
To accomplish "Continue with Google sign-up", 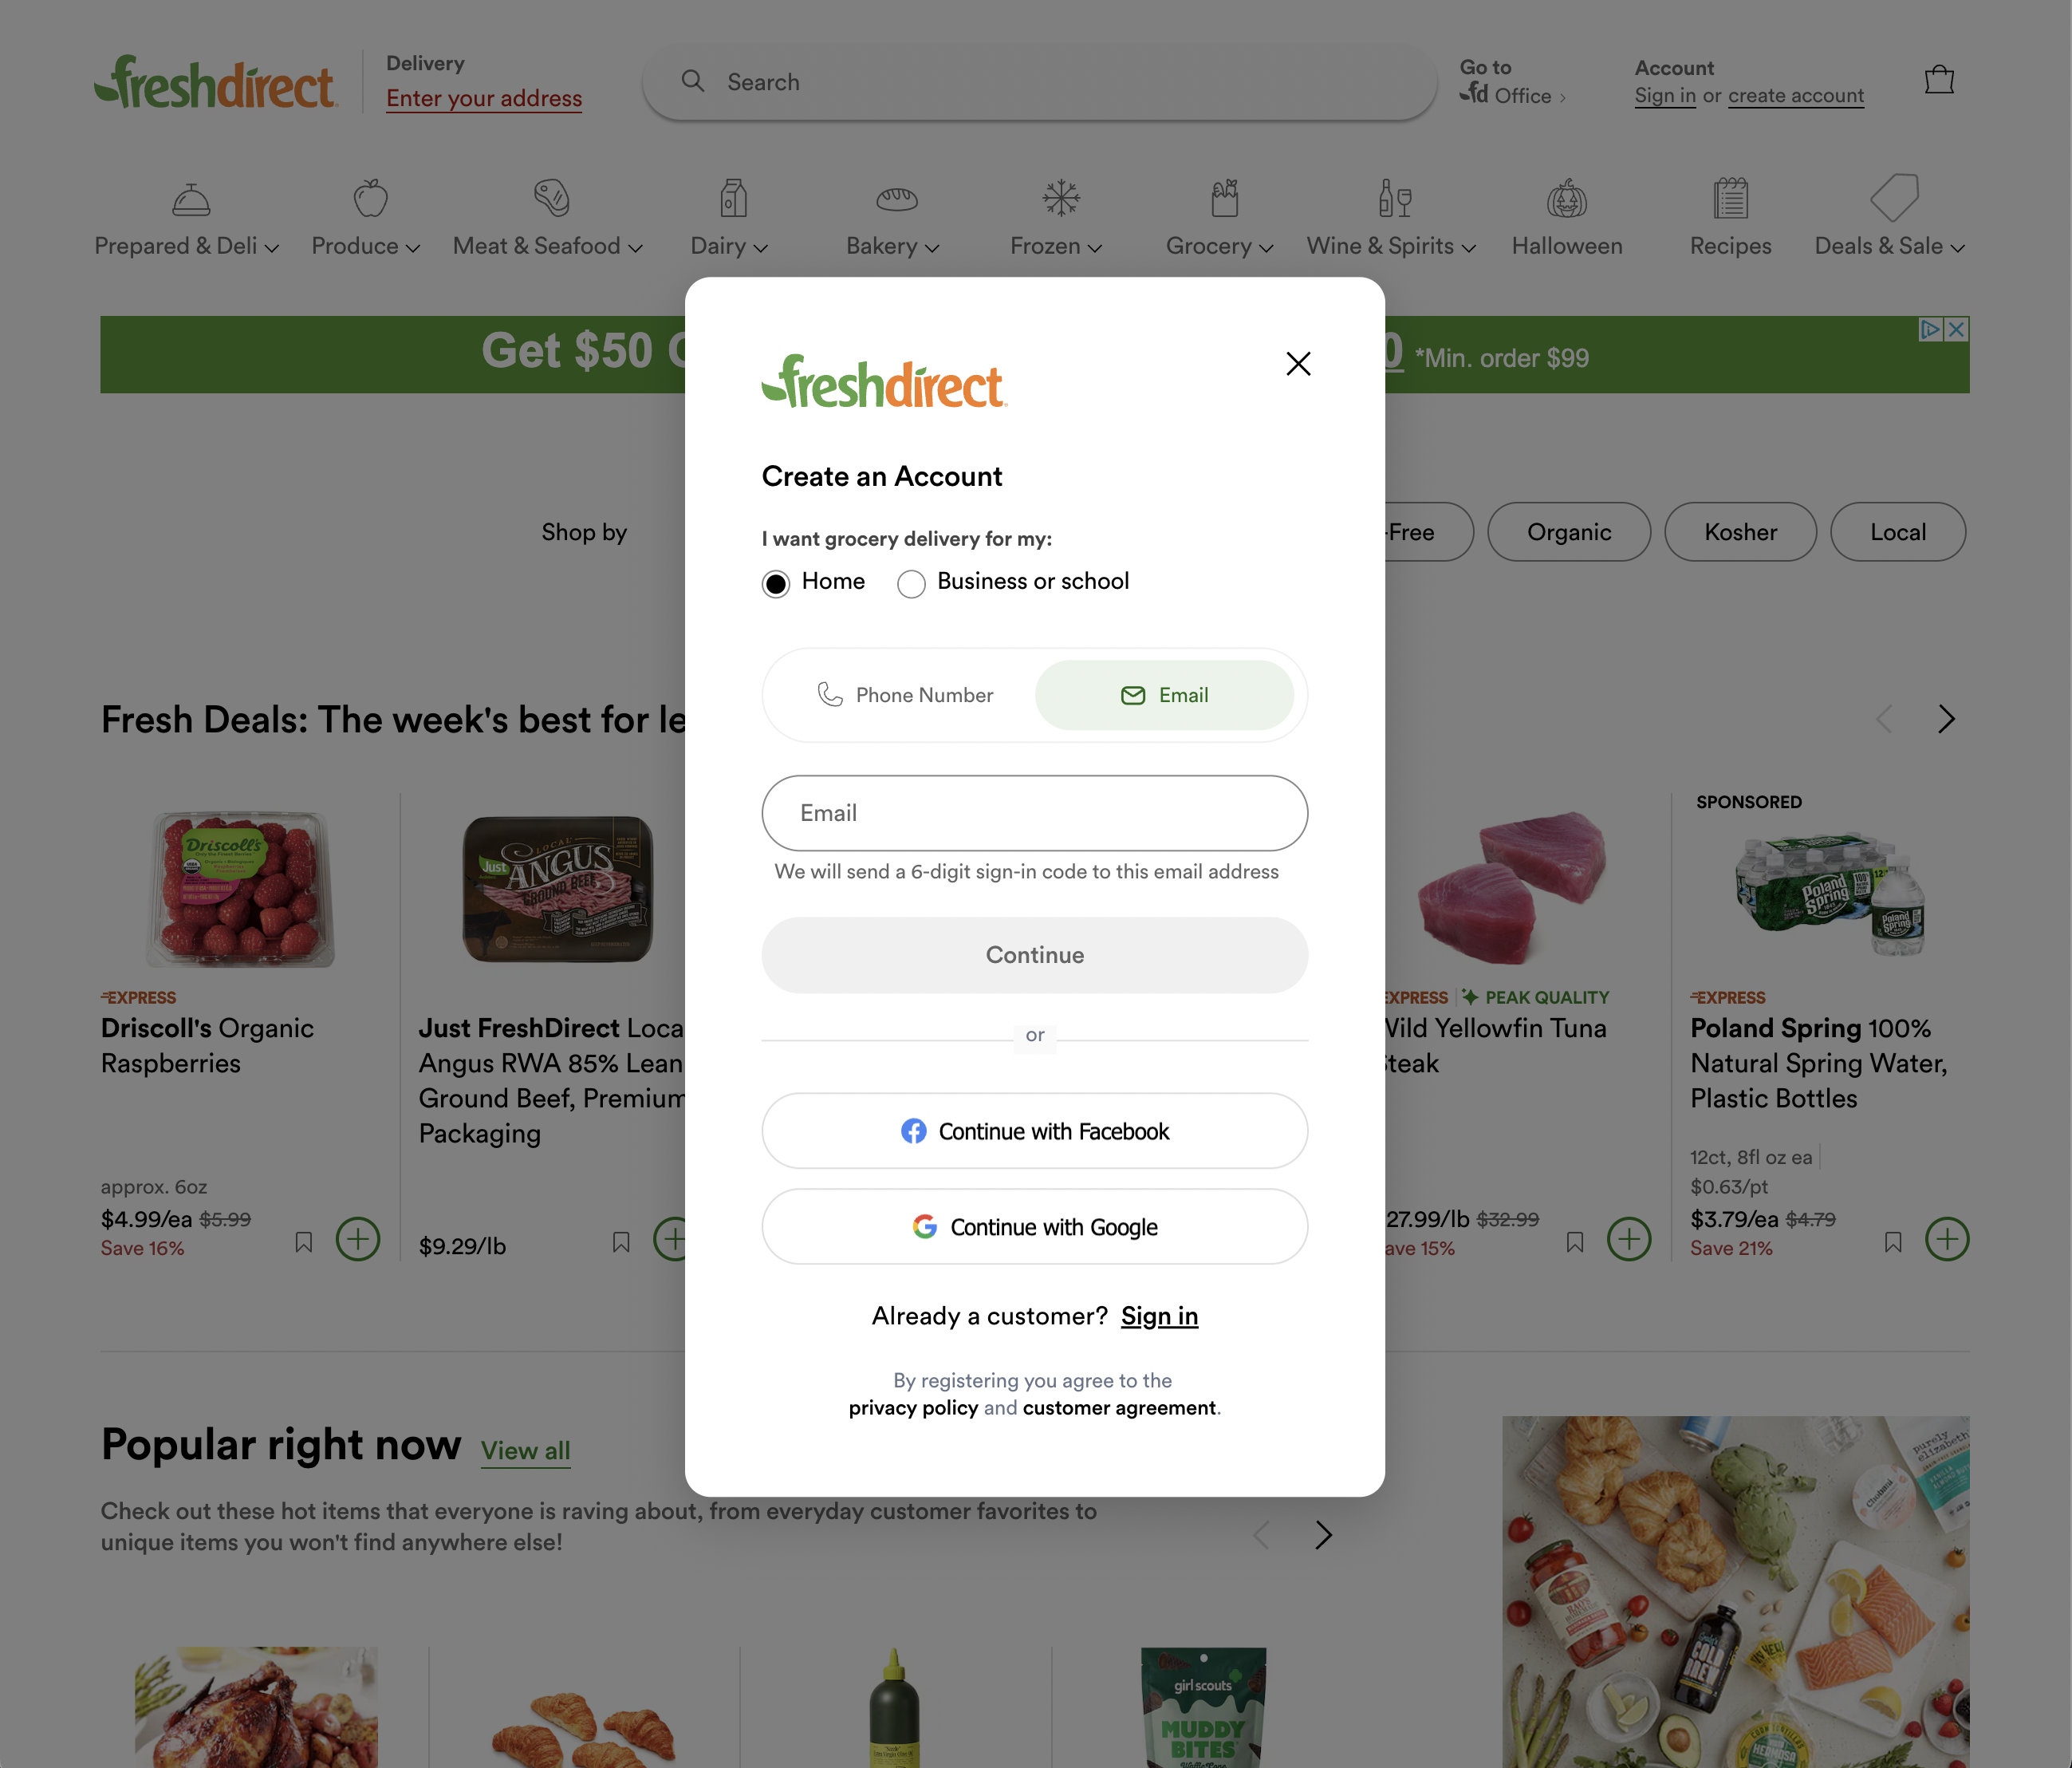I will 1034,1227.
